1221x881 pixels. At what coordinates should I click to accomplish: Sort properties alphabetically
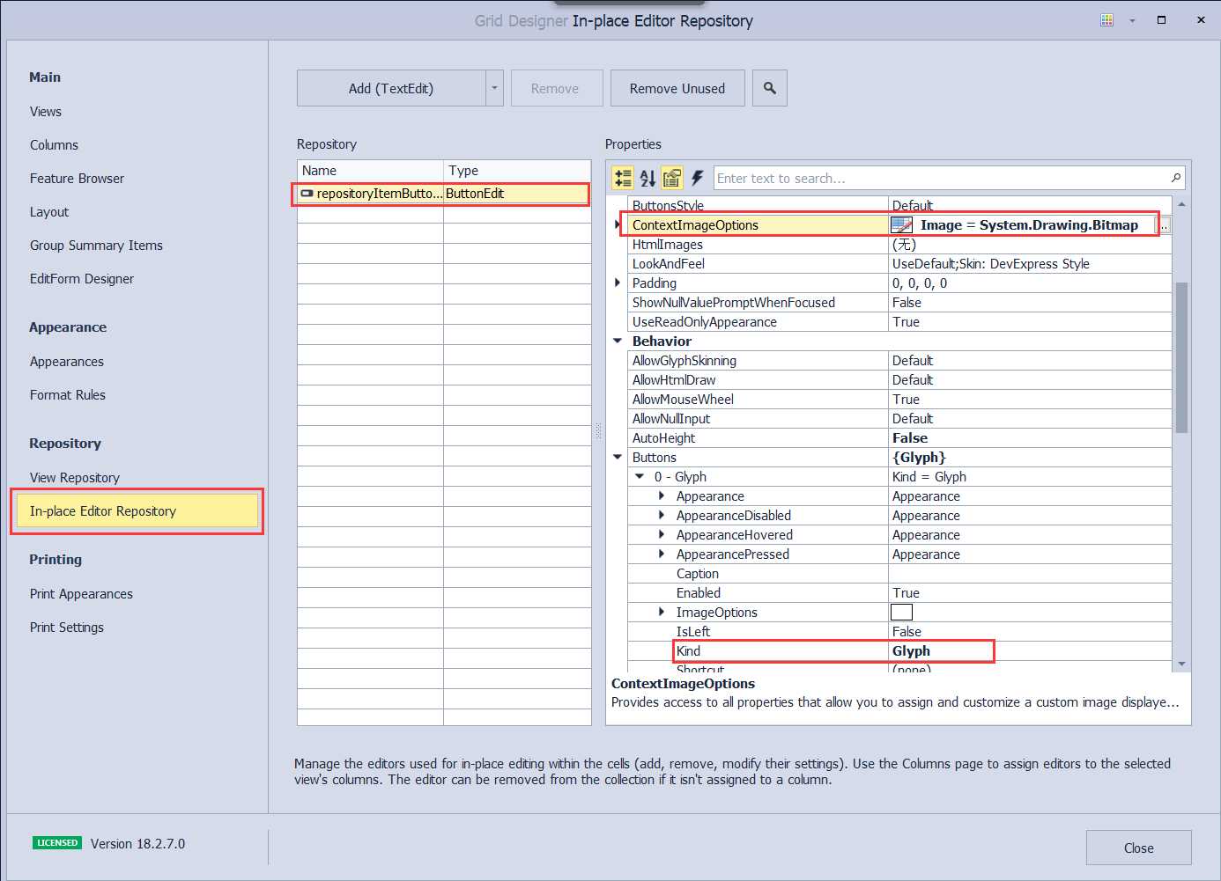647,178
